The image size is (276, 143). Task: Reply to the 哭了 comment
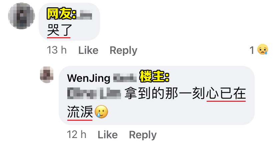123,51
